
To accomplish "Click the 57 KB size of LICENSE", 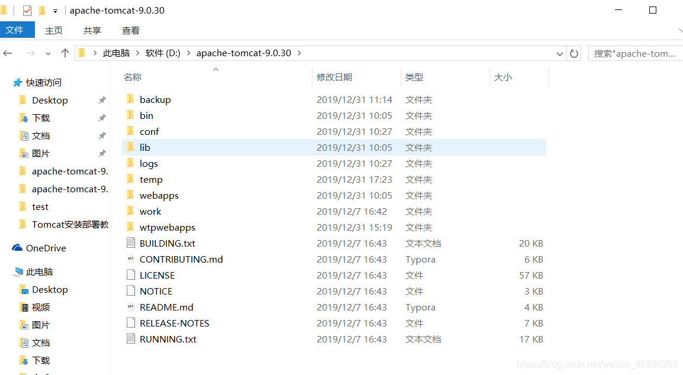I will (531, 275).
